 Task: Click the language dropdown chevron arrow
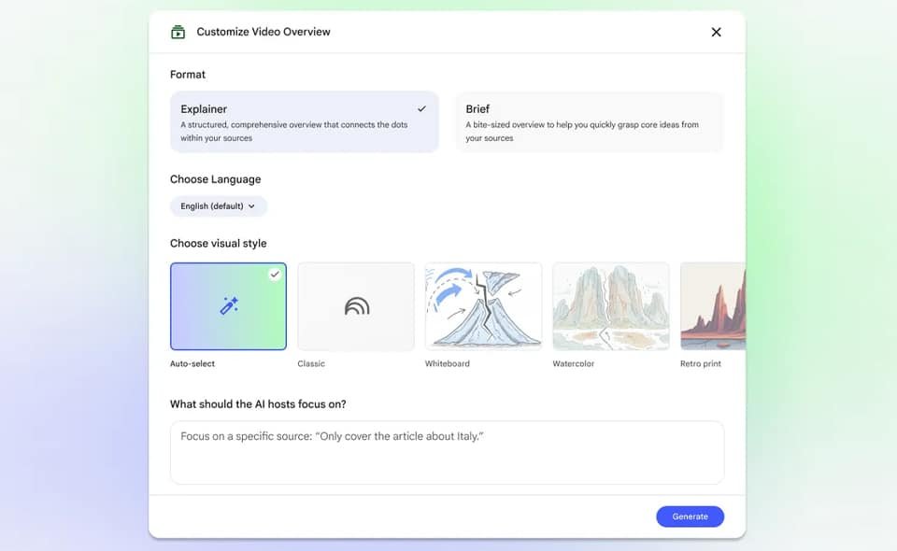(x=251, y=206)
